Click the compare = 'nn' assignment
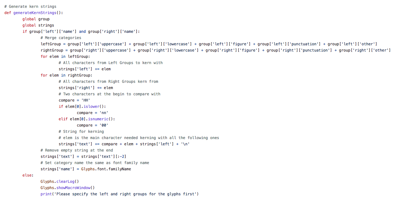The height and width of the screenshot is (200, 401). click(92, 113)
